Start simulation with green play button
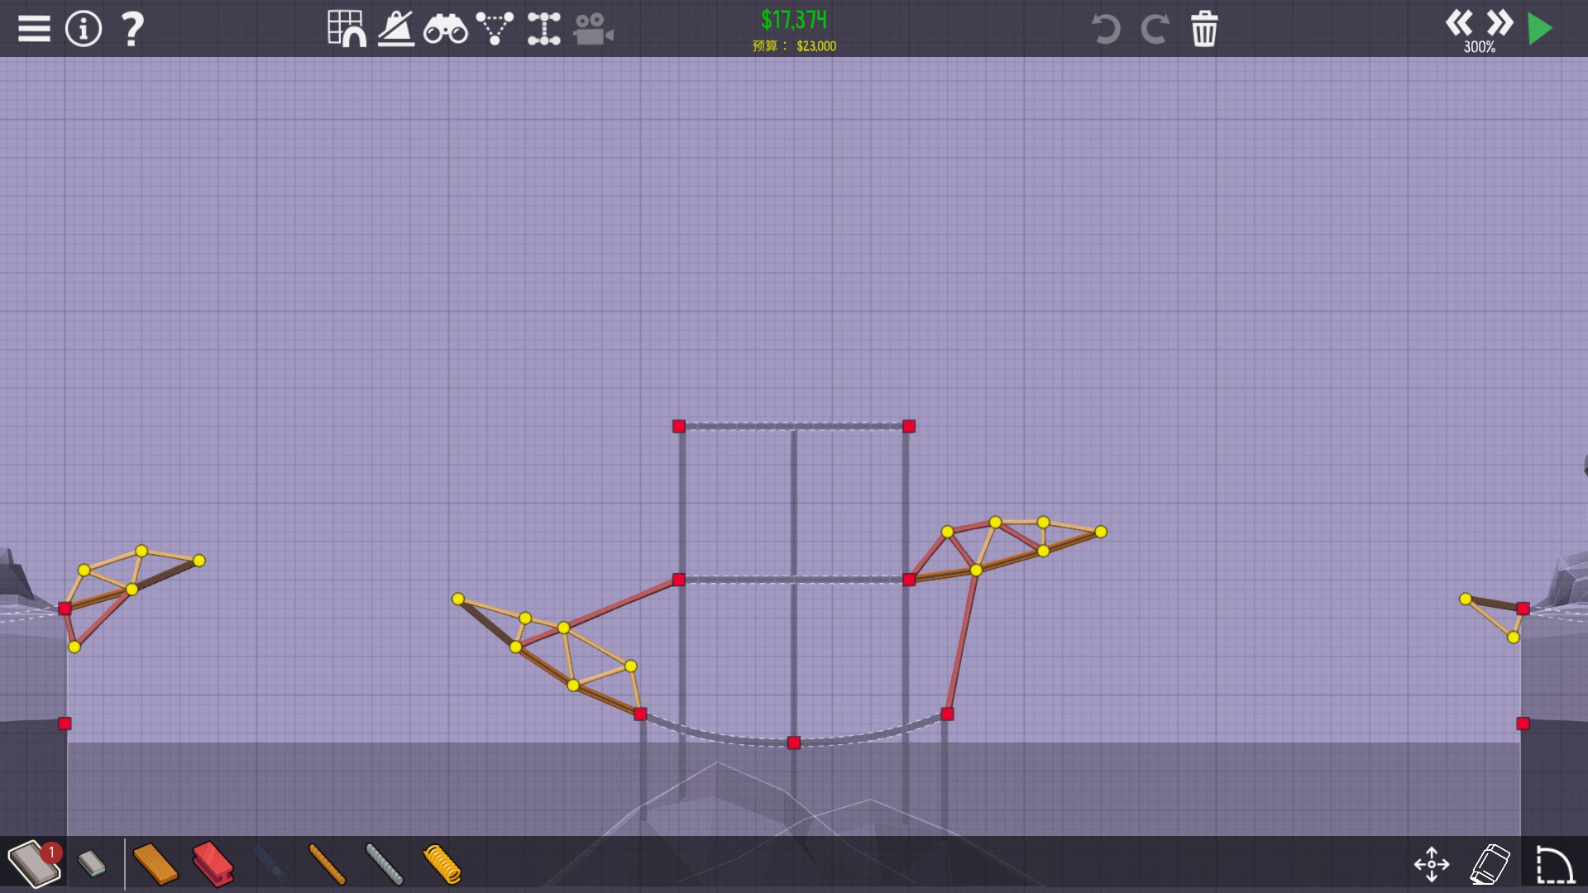This screenshot has height=893, width=1588. pyautogui.click(x=1540, y=29)
